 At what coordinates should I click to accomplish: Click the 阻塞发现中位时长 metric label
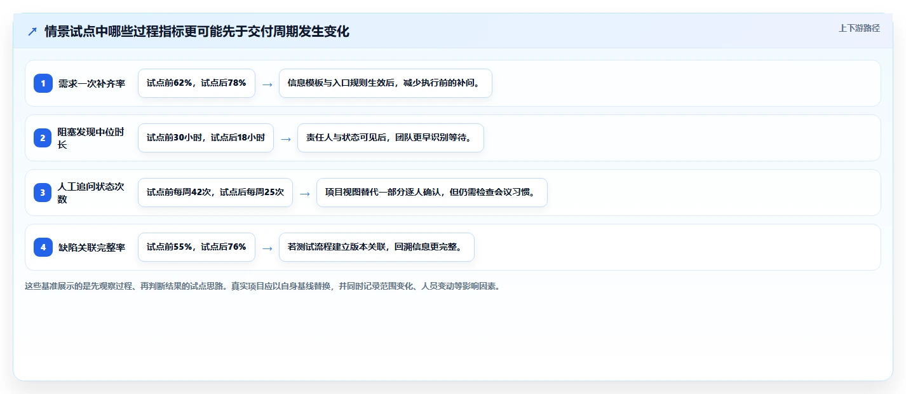point(91,138)
